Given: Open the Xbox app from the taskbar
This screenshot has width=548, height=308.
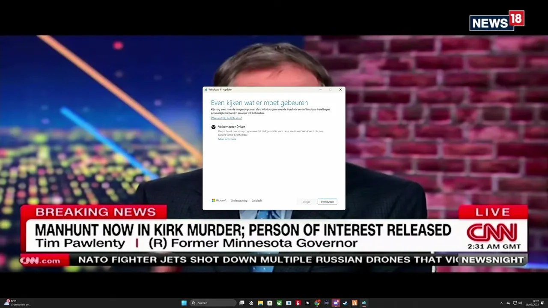Looking at the screenshot, I should click(279, 303).
